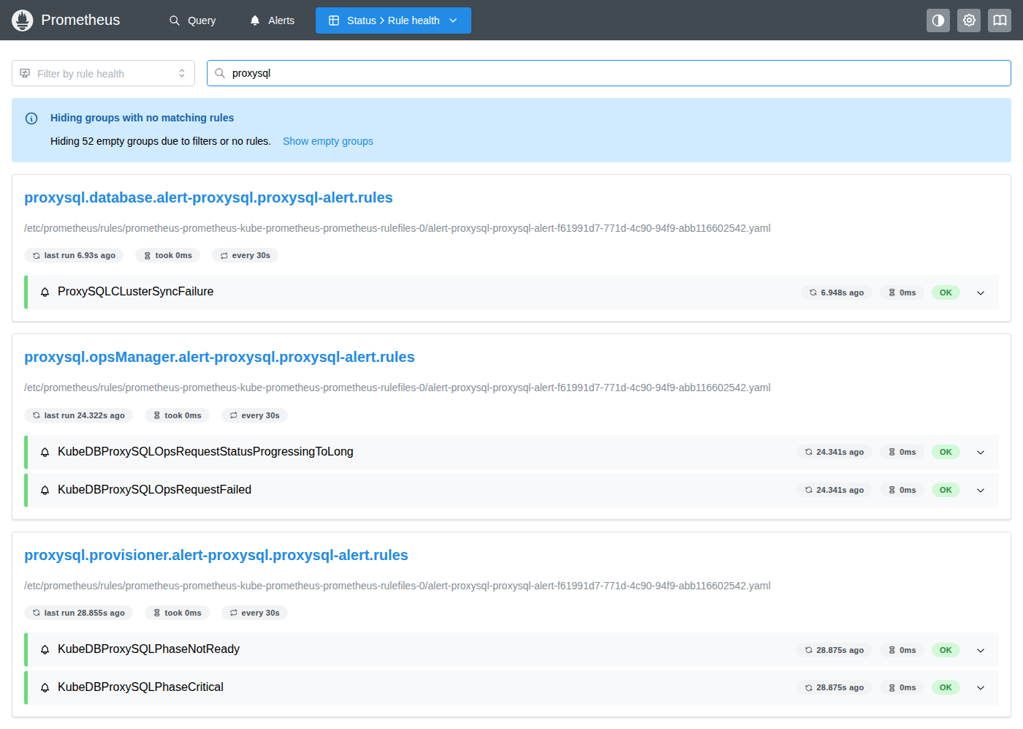The width and height of the screenshot is (1023, 729).
Task: Click the rule file path under proxysql.provisioner group
Action: pyautogui.click(x=398, y=586)
